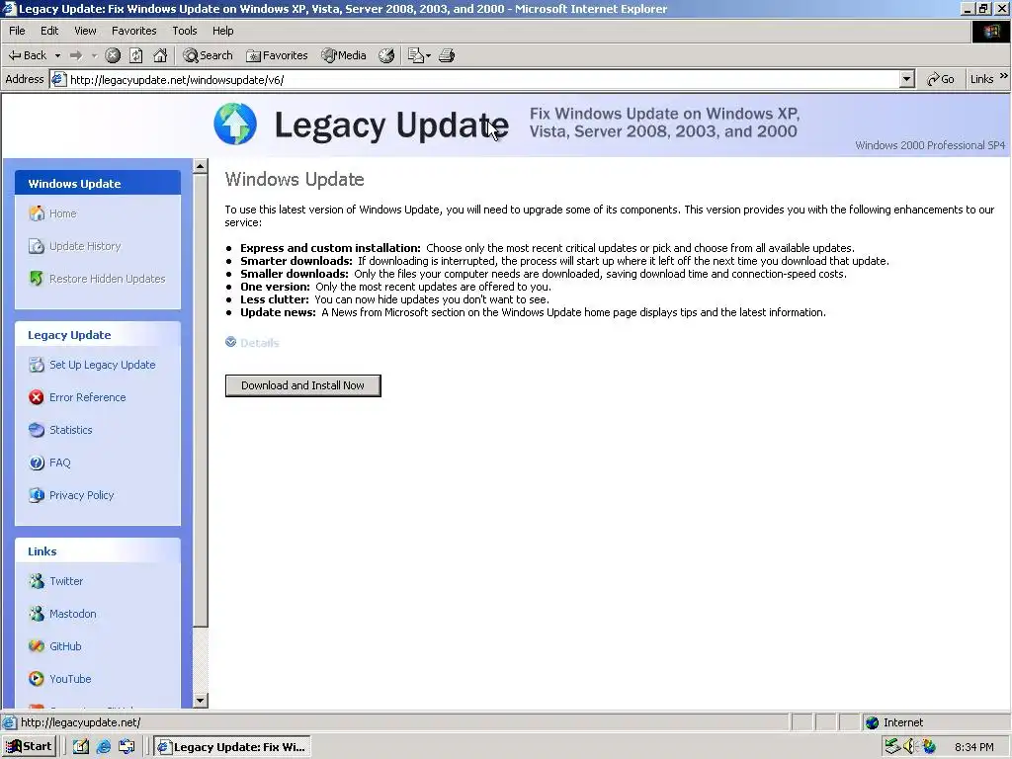Click the Refresh page icon
The height and width of the screenshot is (759, 1012).
pyautogui.click(x=136, y=55)
